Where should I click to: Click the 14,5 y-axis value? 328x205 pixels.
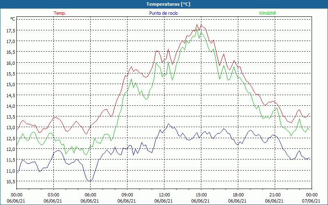coord(11,95)
